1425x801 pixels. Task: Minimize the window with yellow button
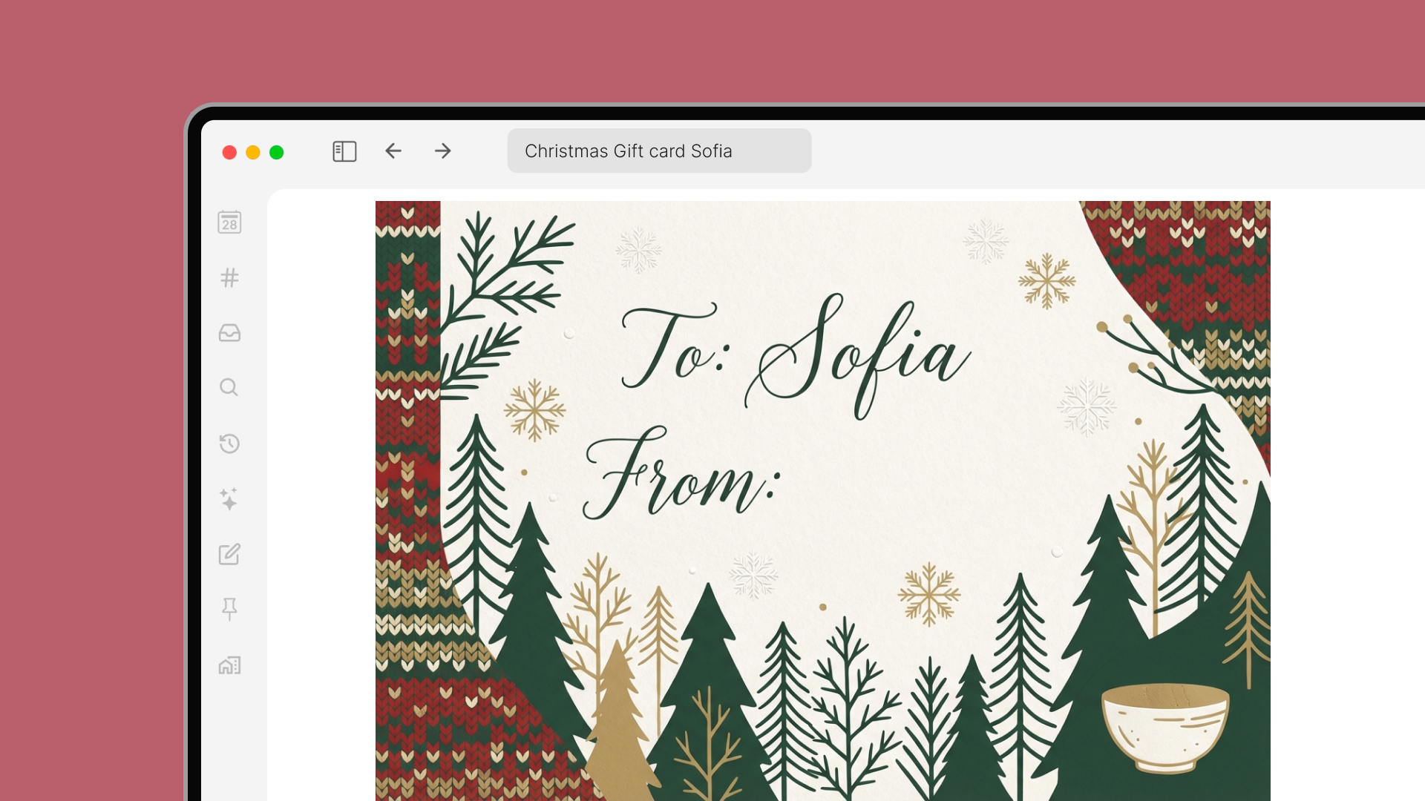pyautogui.click(x=253, y=153)
